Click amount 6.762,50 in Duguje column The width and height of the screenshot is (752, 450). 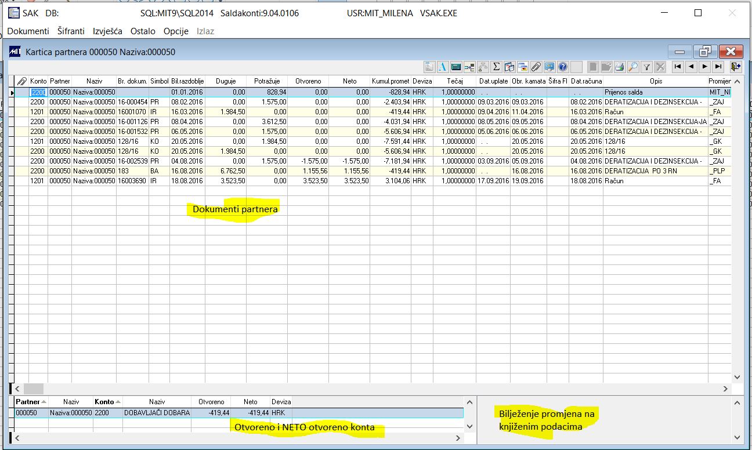tap(226, 171)
